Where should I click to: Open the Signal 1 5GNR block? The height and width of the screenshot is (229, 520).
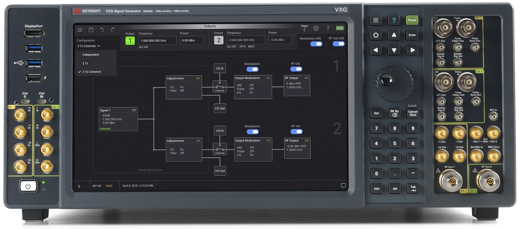[x=118, y=119]
